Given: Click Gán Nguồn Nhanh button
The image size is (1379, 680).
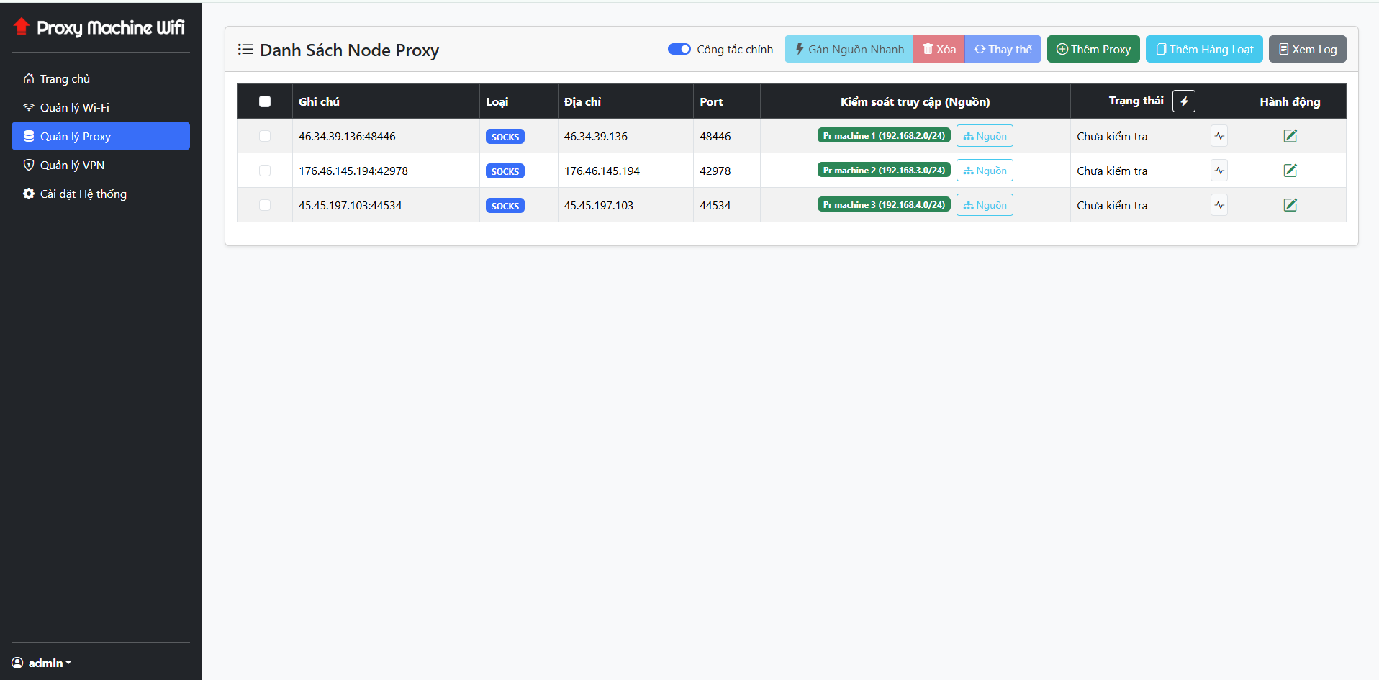Looking at the screenshot, I should click(849, 49).
